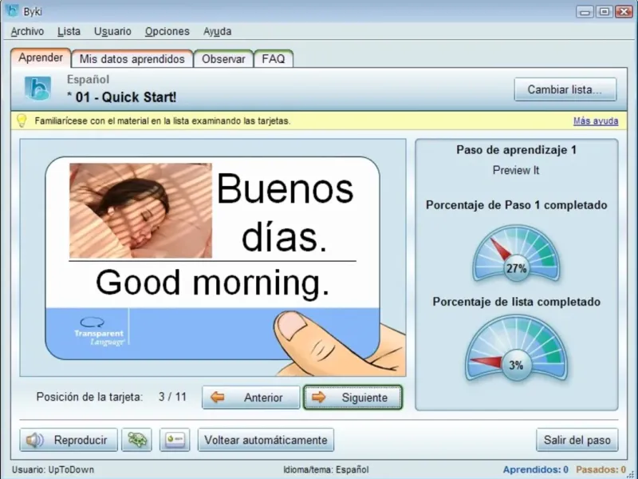Open the Lista menu
The height and width of the screenshot is (479, 638).
click(x=69, y=31)
